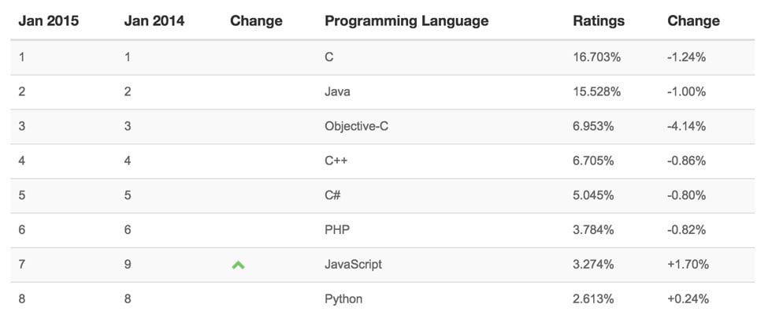Click the Programming Language column header
Screen dimensions: 772x315
pyautogui.click(x=406, y=21)
